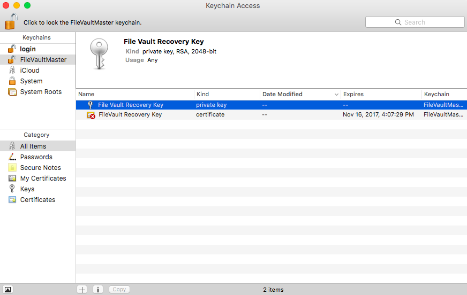The image size is (467, 295).
Task: Click the iCloud keychain icon
Action: point(12,71)
